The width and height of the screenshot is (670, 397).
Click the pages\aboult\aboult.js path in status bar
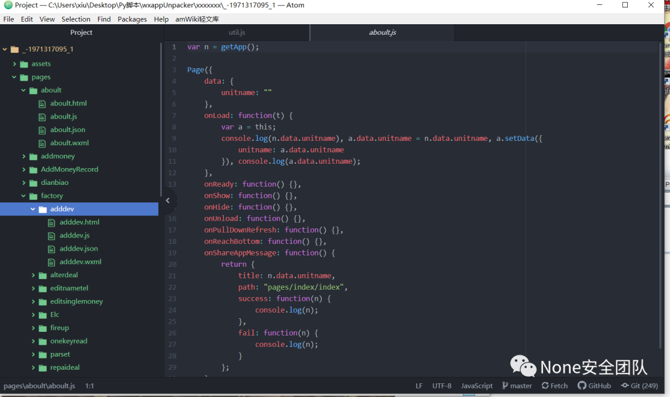click(x=39, y=386)
